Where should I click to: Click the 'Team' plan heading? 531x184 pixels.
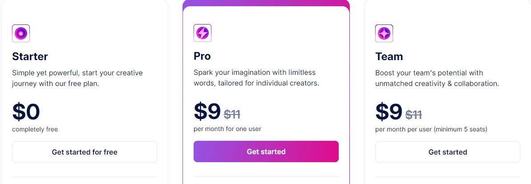point(389,56)
